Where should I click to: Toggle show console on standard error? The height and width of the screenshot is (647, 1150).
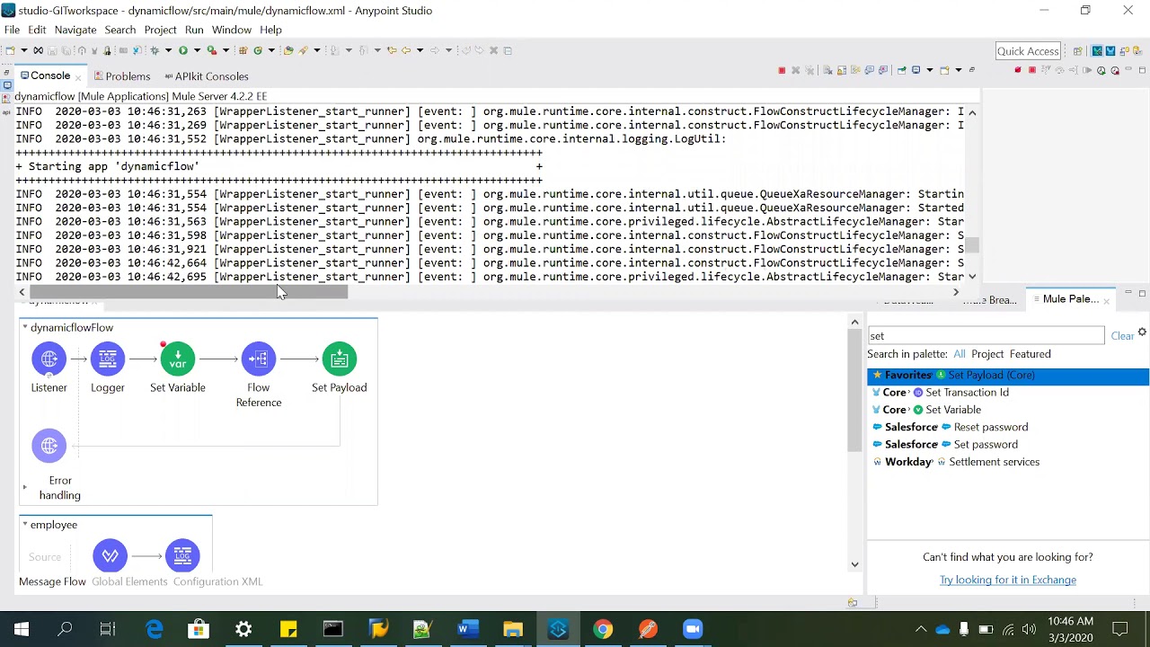[883, 70]
